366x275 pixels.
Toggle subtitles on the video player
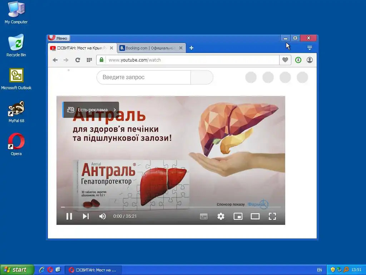[x=203, y=216]
